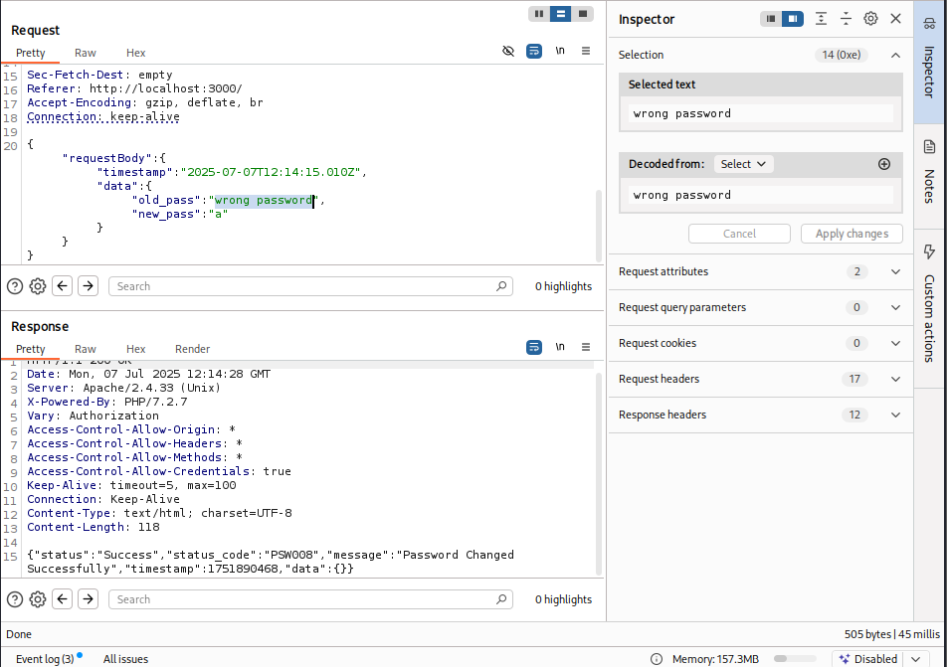Go to next match in Response search
This screenshot has width=947, height=667.
pos(89,599)
